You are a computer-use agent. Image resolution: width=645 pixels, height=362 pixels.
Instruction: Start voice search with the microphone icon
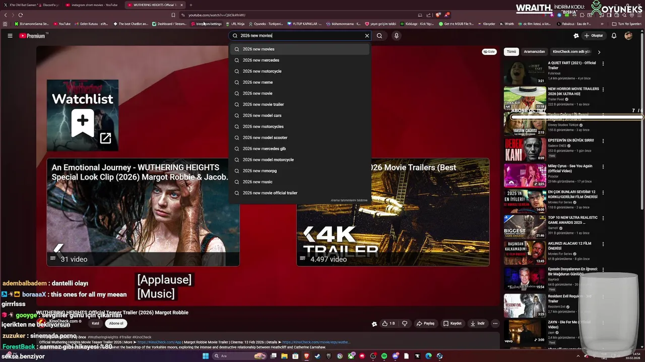click(397, 36)
